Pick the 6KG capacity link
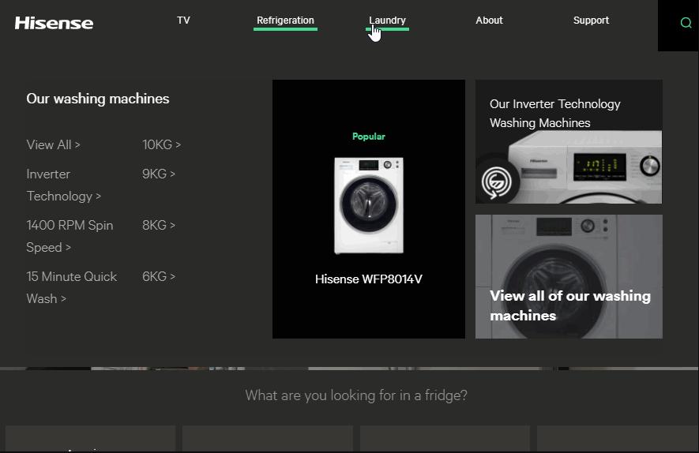Screen dimensions: 699x453 pos(159,276)
